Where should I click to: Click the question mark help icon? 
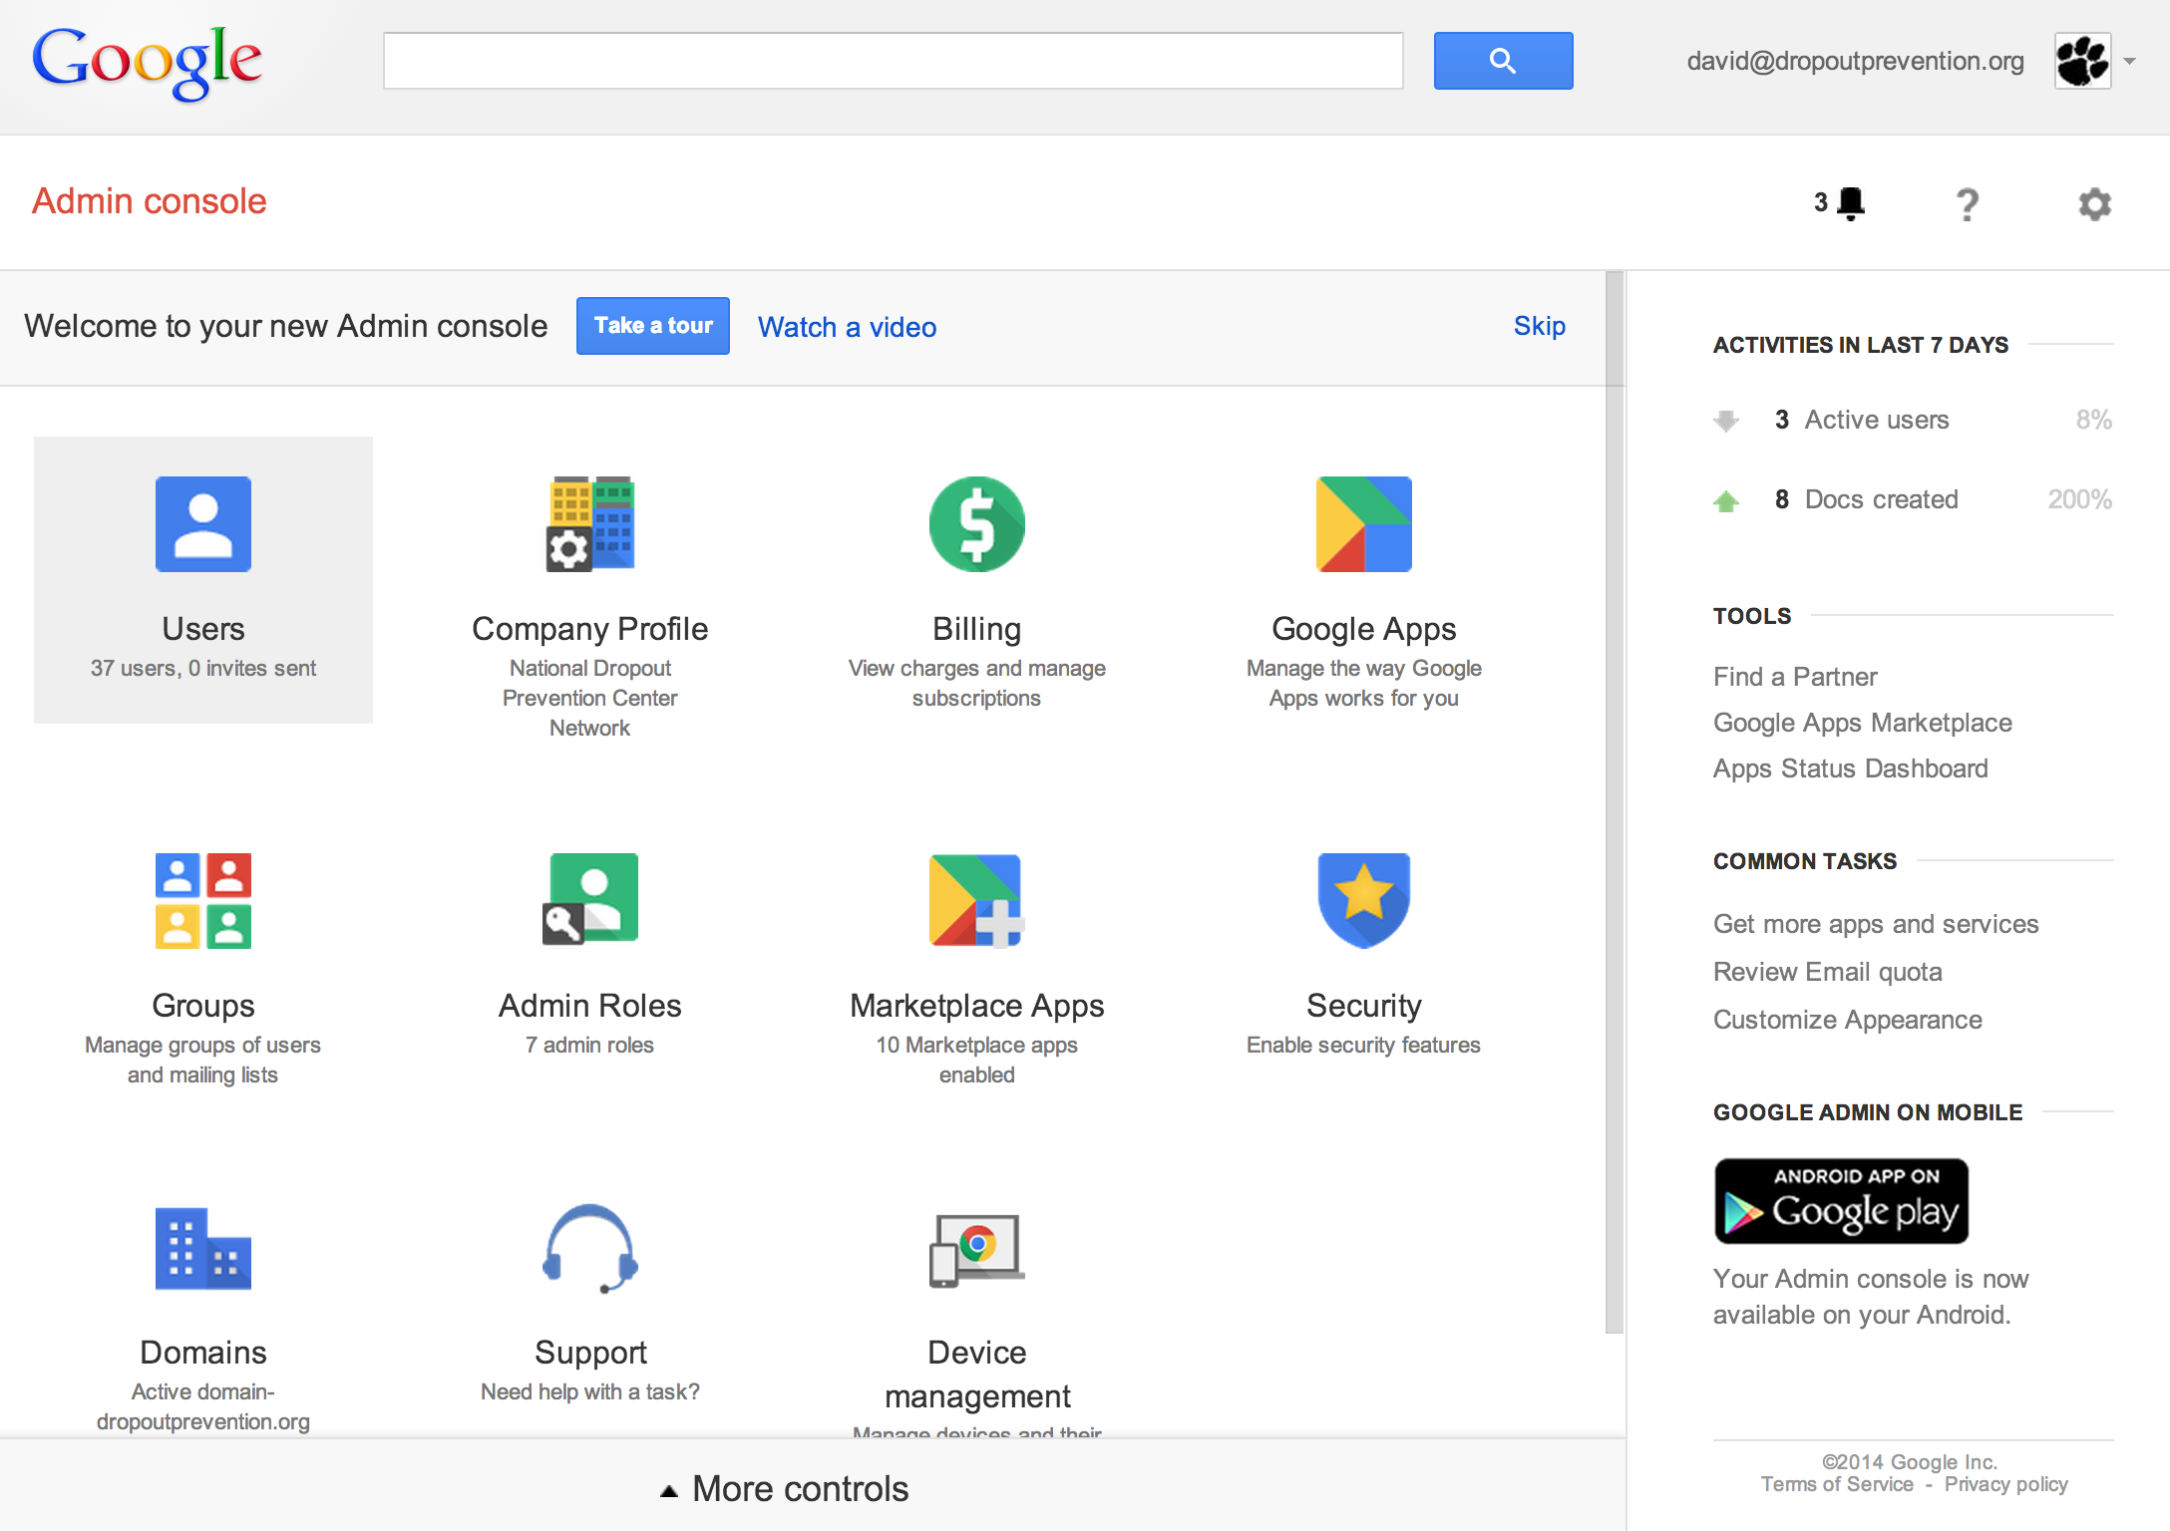(x=1967, y=205)
